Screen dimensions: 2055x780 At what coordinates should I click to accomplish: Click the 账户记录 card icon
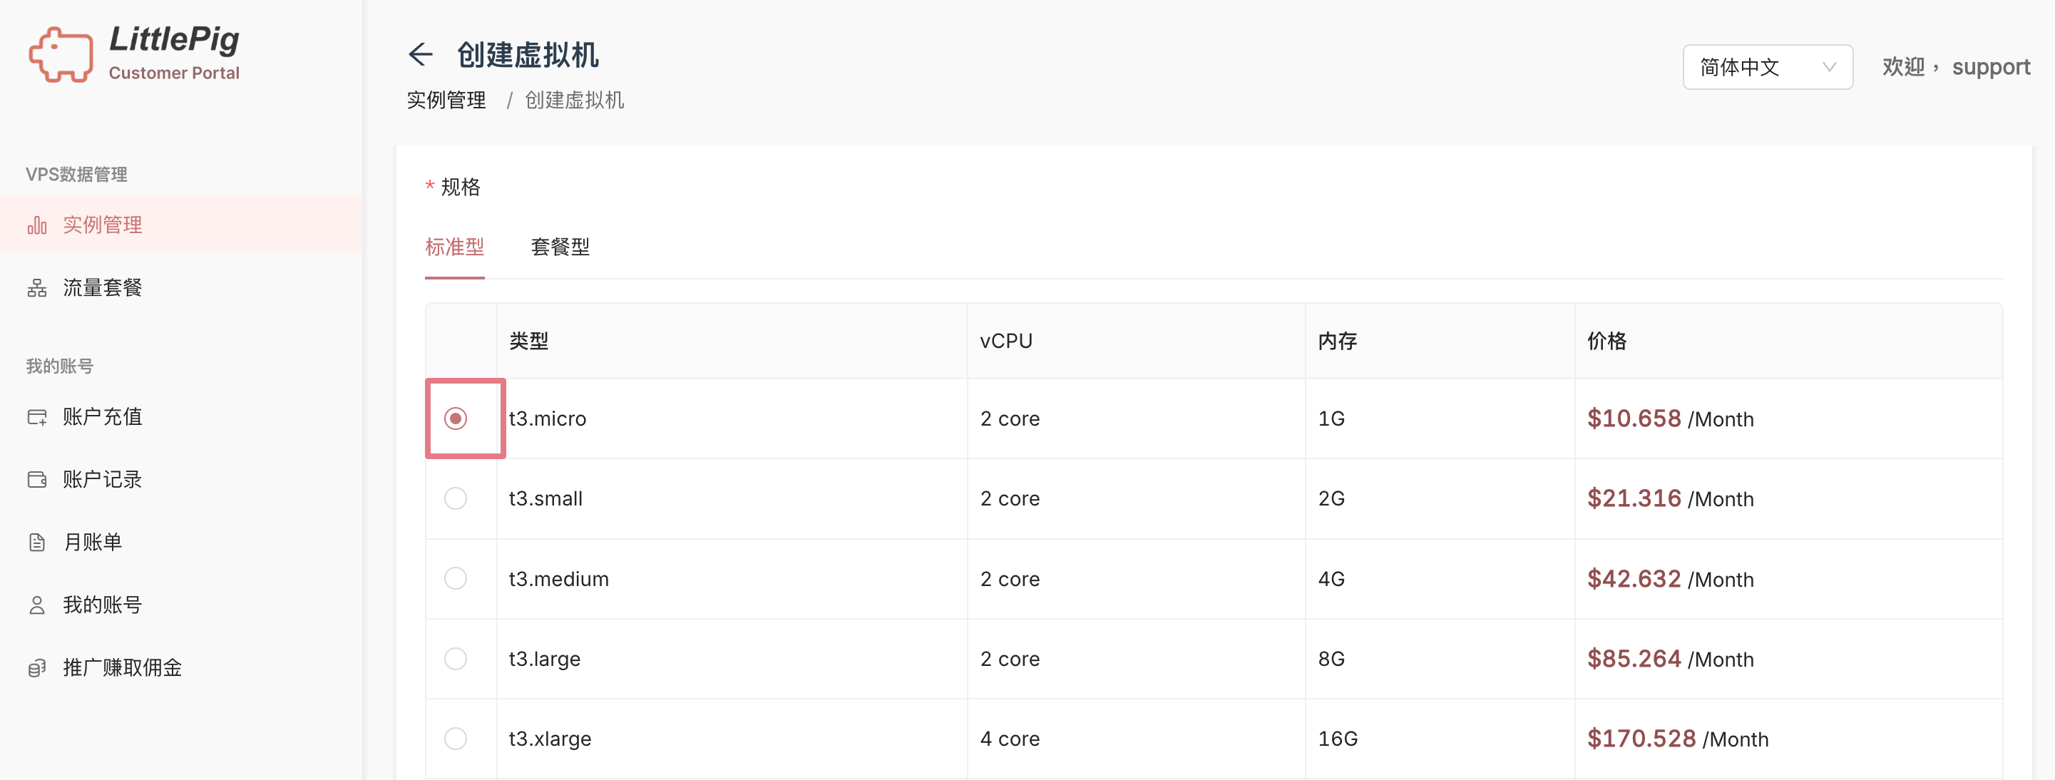pyautogui.click(x=36, y=479)
